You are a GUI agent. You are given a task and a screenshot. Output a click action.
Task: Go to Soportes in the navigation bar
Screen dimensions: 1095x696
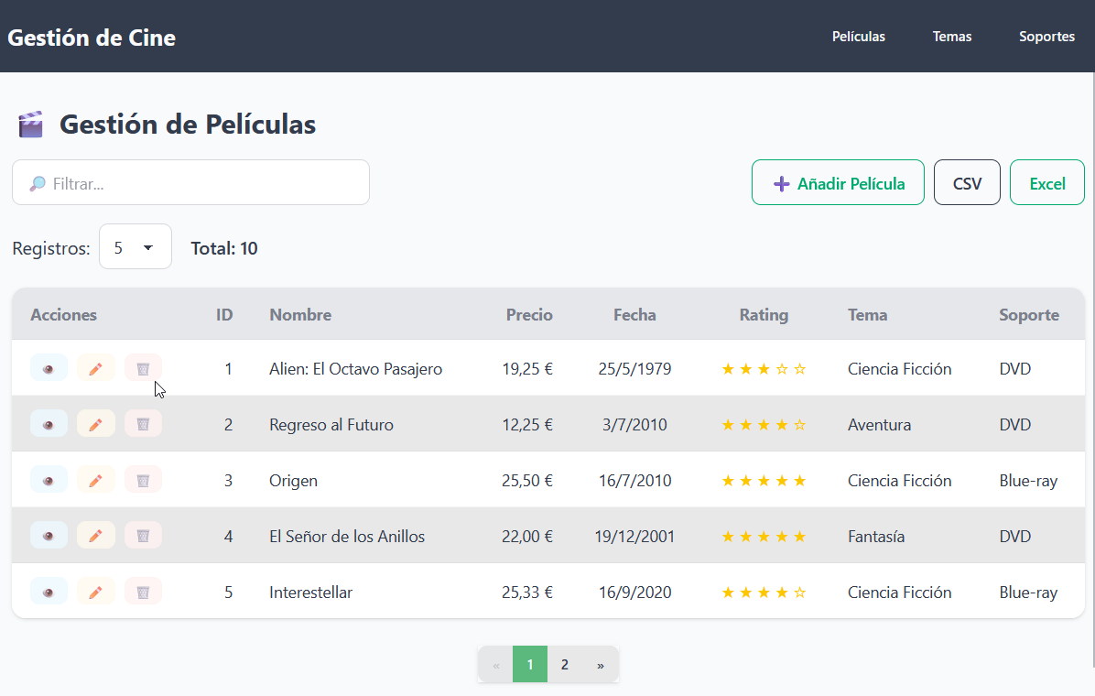click(x=1046, y=37)
